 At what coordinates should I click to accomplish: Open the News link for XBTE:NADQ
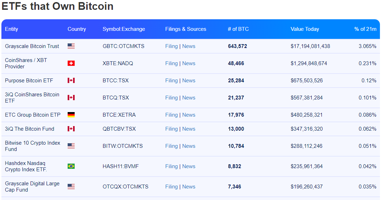pos(189,63)
